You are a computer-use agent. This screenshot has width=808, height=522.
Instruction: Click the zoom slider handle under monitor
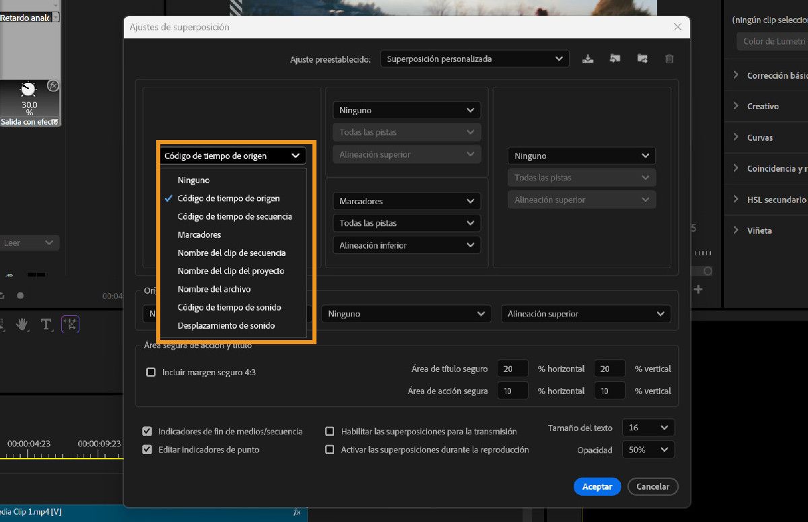[707, 271]
